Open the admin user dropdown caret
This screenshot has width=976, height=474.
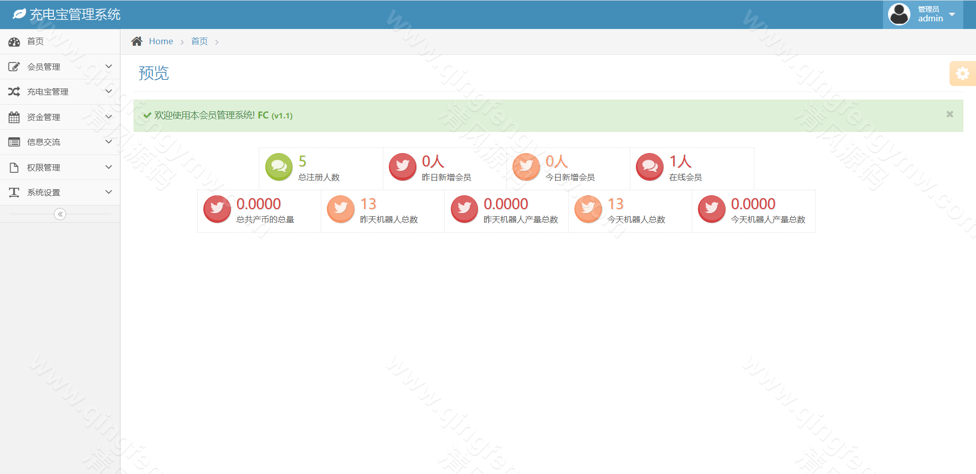pyautogui.click(x=952, y=14)
